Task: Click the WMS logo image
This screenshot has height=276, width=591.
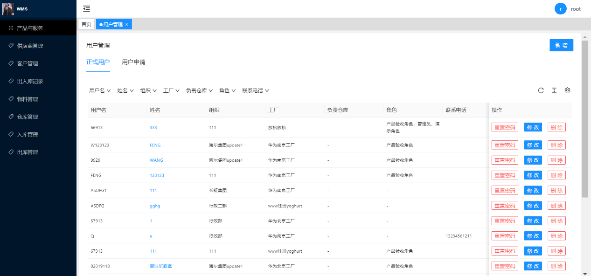Action: pos(8,9)
